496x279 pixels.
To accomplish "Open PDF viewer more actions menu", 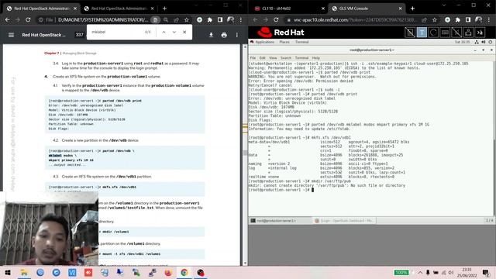I will click(x=237, y=35).
